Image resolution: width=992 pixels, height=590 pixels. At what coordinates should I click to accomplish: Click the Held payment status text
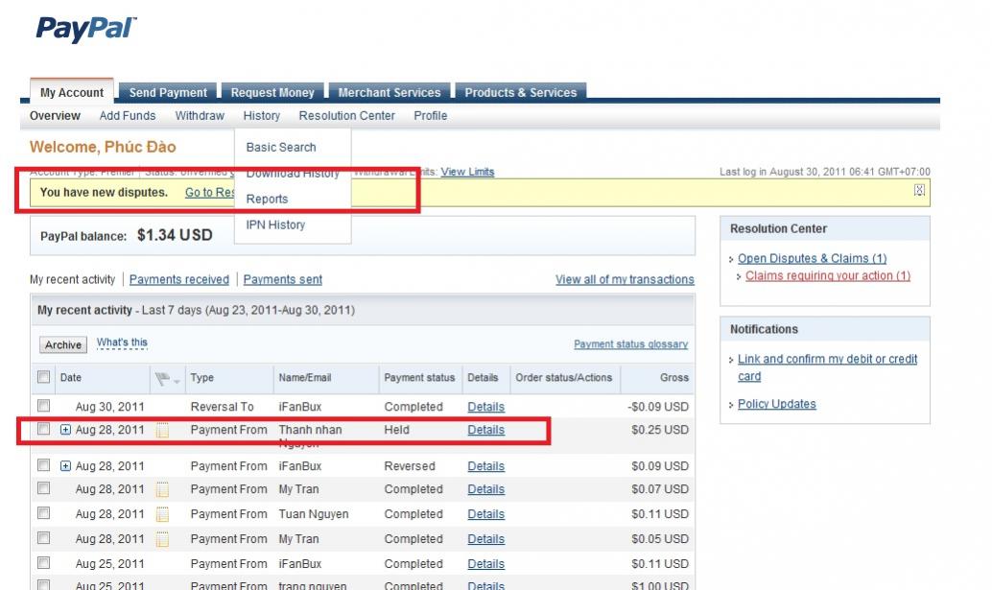[396, 430]
